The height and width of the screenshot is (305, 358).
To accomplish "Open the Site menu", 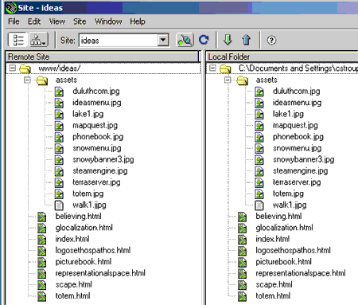I will pos(80,22).
